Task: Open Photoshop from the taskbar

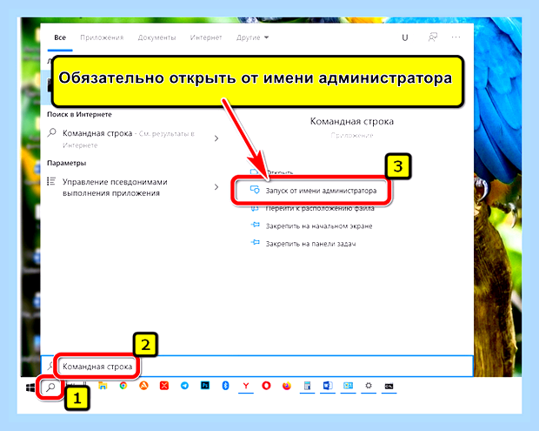Action: tap(205, 386)
